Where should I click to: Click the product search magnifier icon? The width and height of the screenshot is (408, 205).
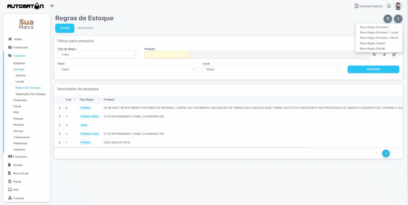tap(374, 55)
